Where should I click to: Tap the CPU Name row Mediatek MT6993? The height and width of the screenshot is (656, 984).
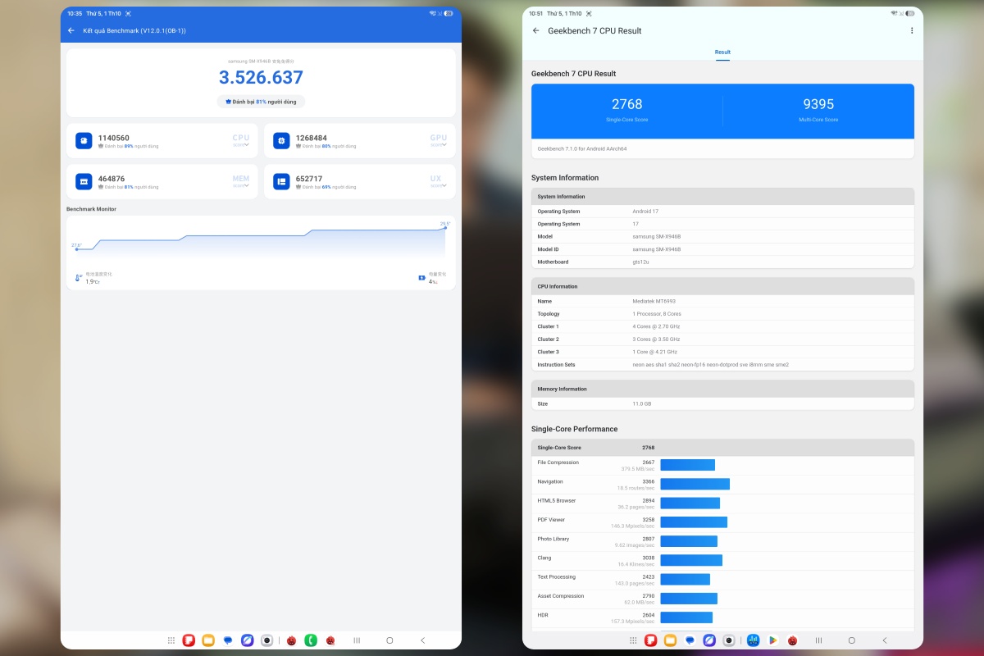point(722,301)
